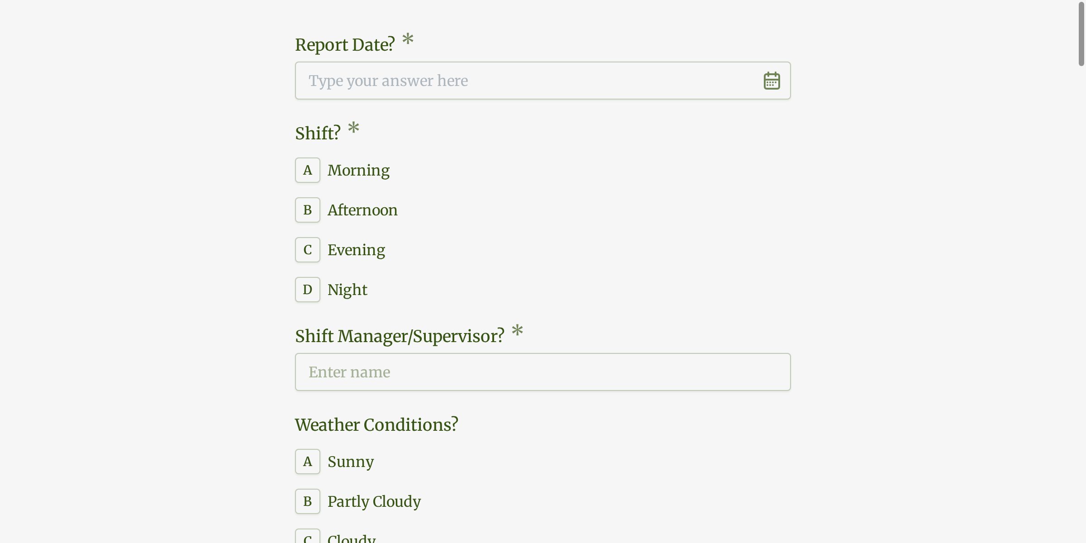
Task: Click the A key badge beside Morning
Action: coord(307,170)
